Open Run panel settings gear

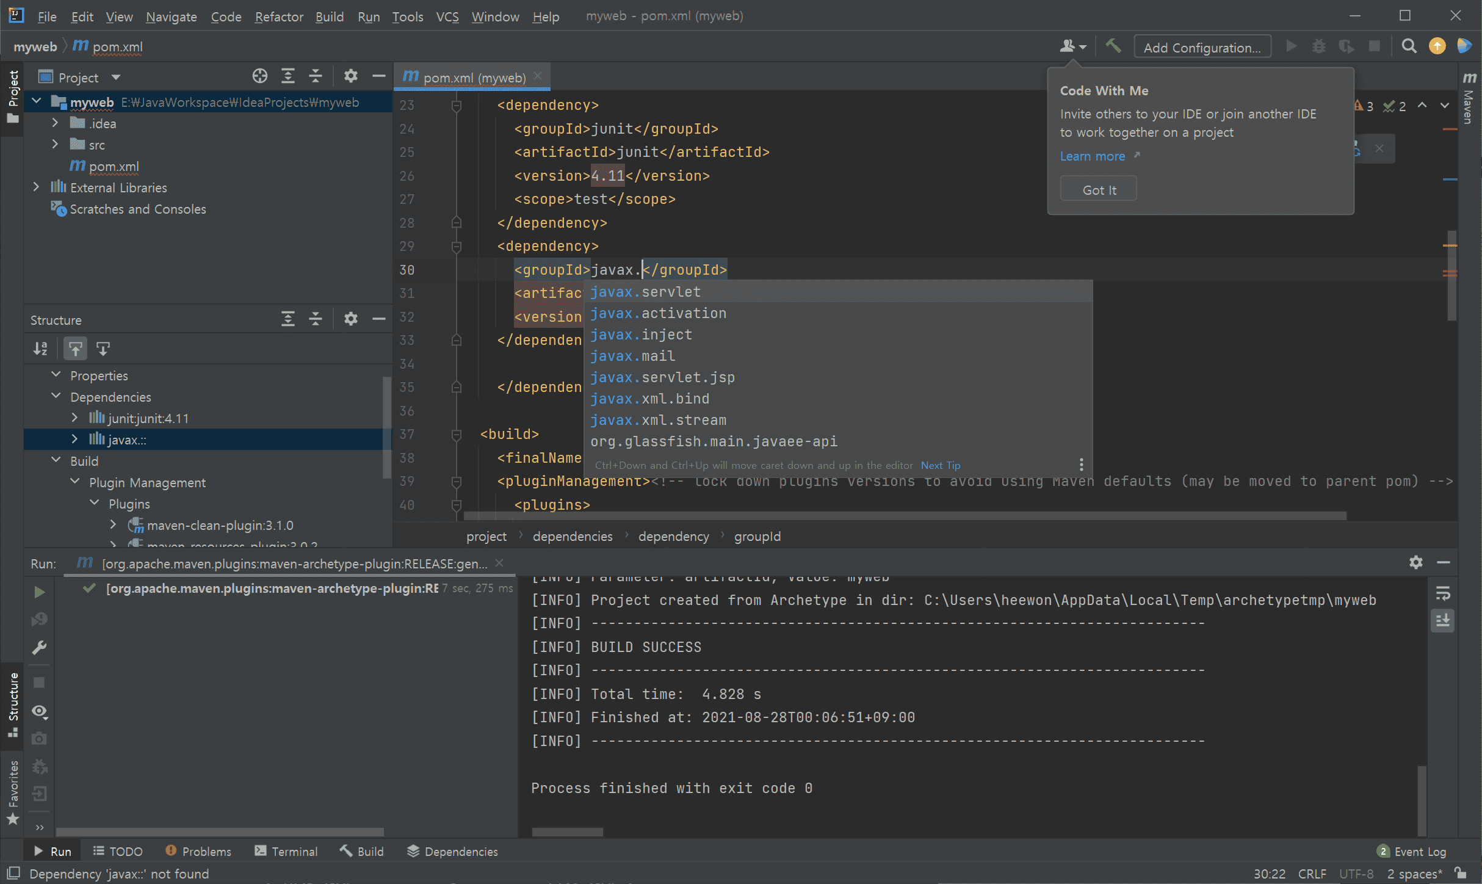1416,562
